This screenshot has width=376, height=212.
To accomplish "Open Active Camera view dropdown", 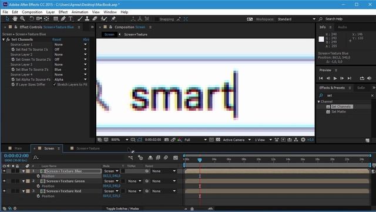I will click(x=237, y=140).
